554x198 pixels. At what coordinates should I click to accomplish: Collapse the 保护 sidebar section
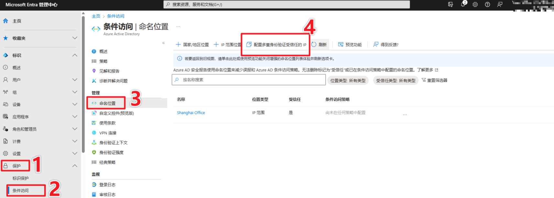[x=75, y=166]
